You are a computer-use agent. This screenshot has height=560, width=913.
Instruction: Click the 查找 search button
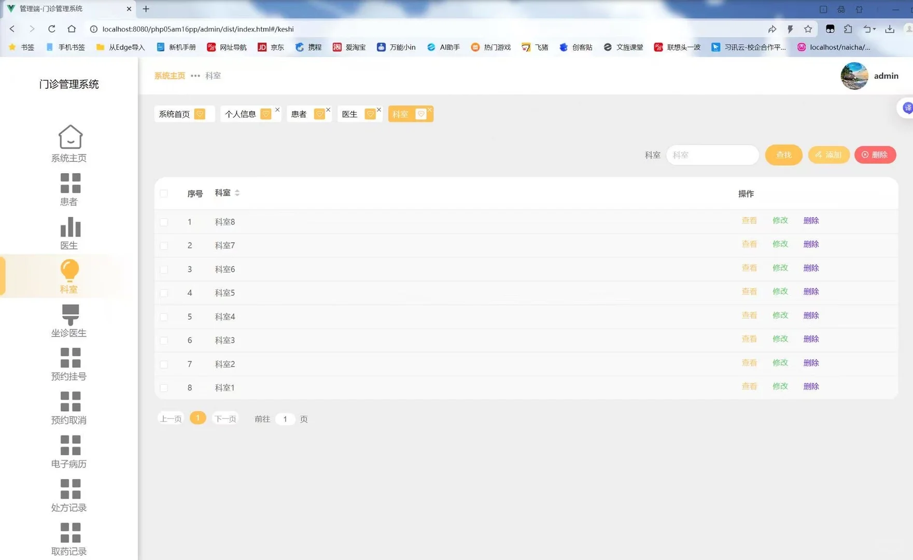pos(783,155)
